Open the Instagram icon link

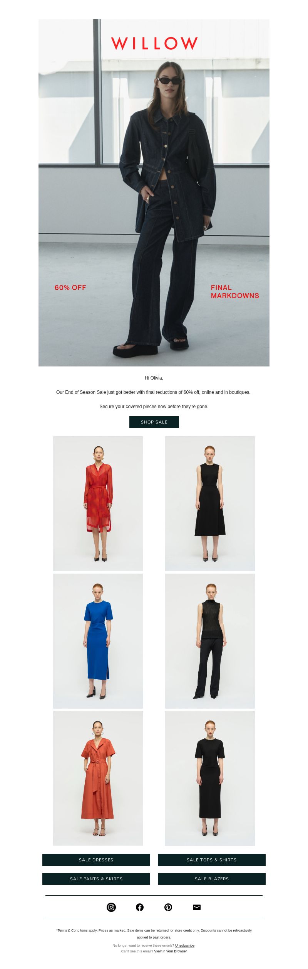[x=111, y=907]
